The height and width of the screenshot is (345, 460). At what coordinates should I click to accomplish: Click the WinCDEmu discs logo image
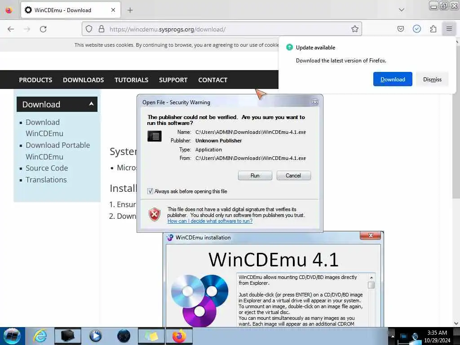point(200,300)
